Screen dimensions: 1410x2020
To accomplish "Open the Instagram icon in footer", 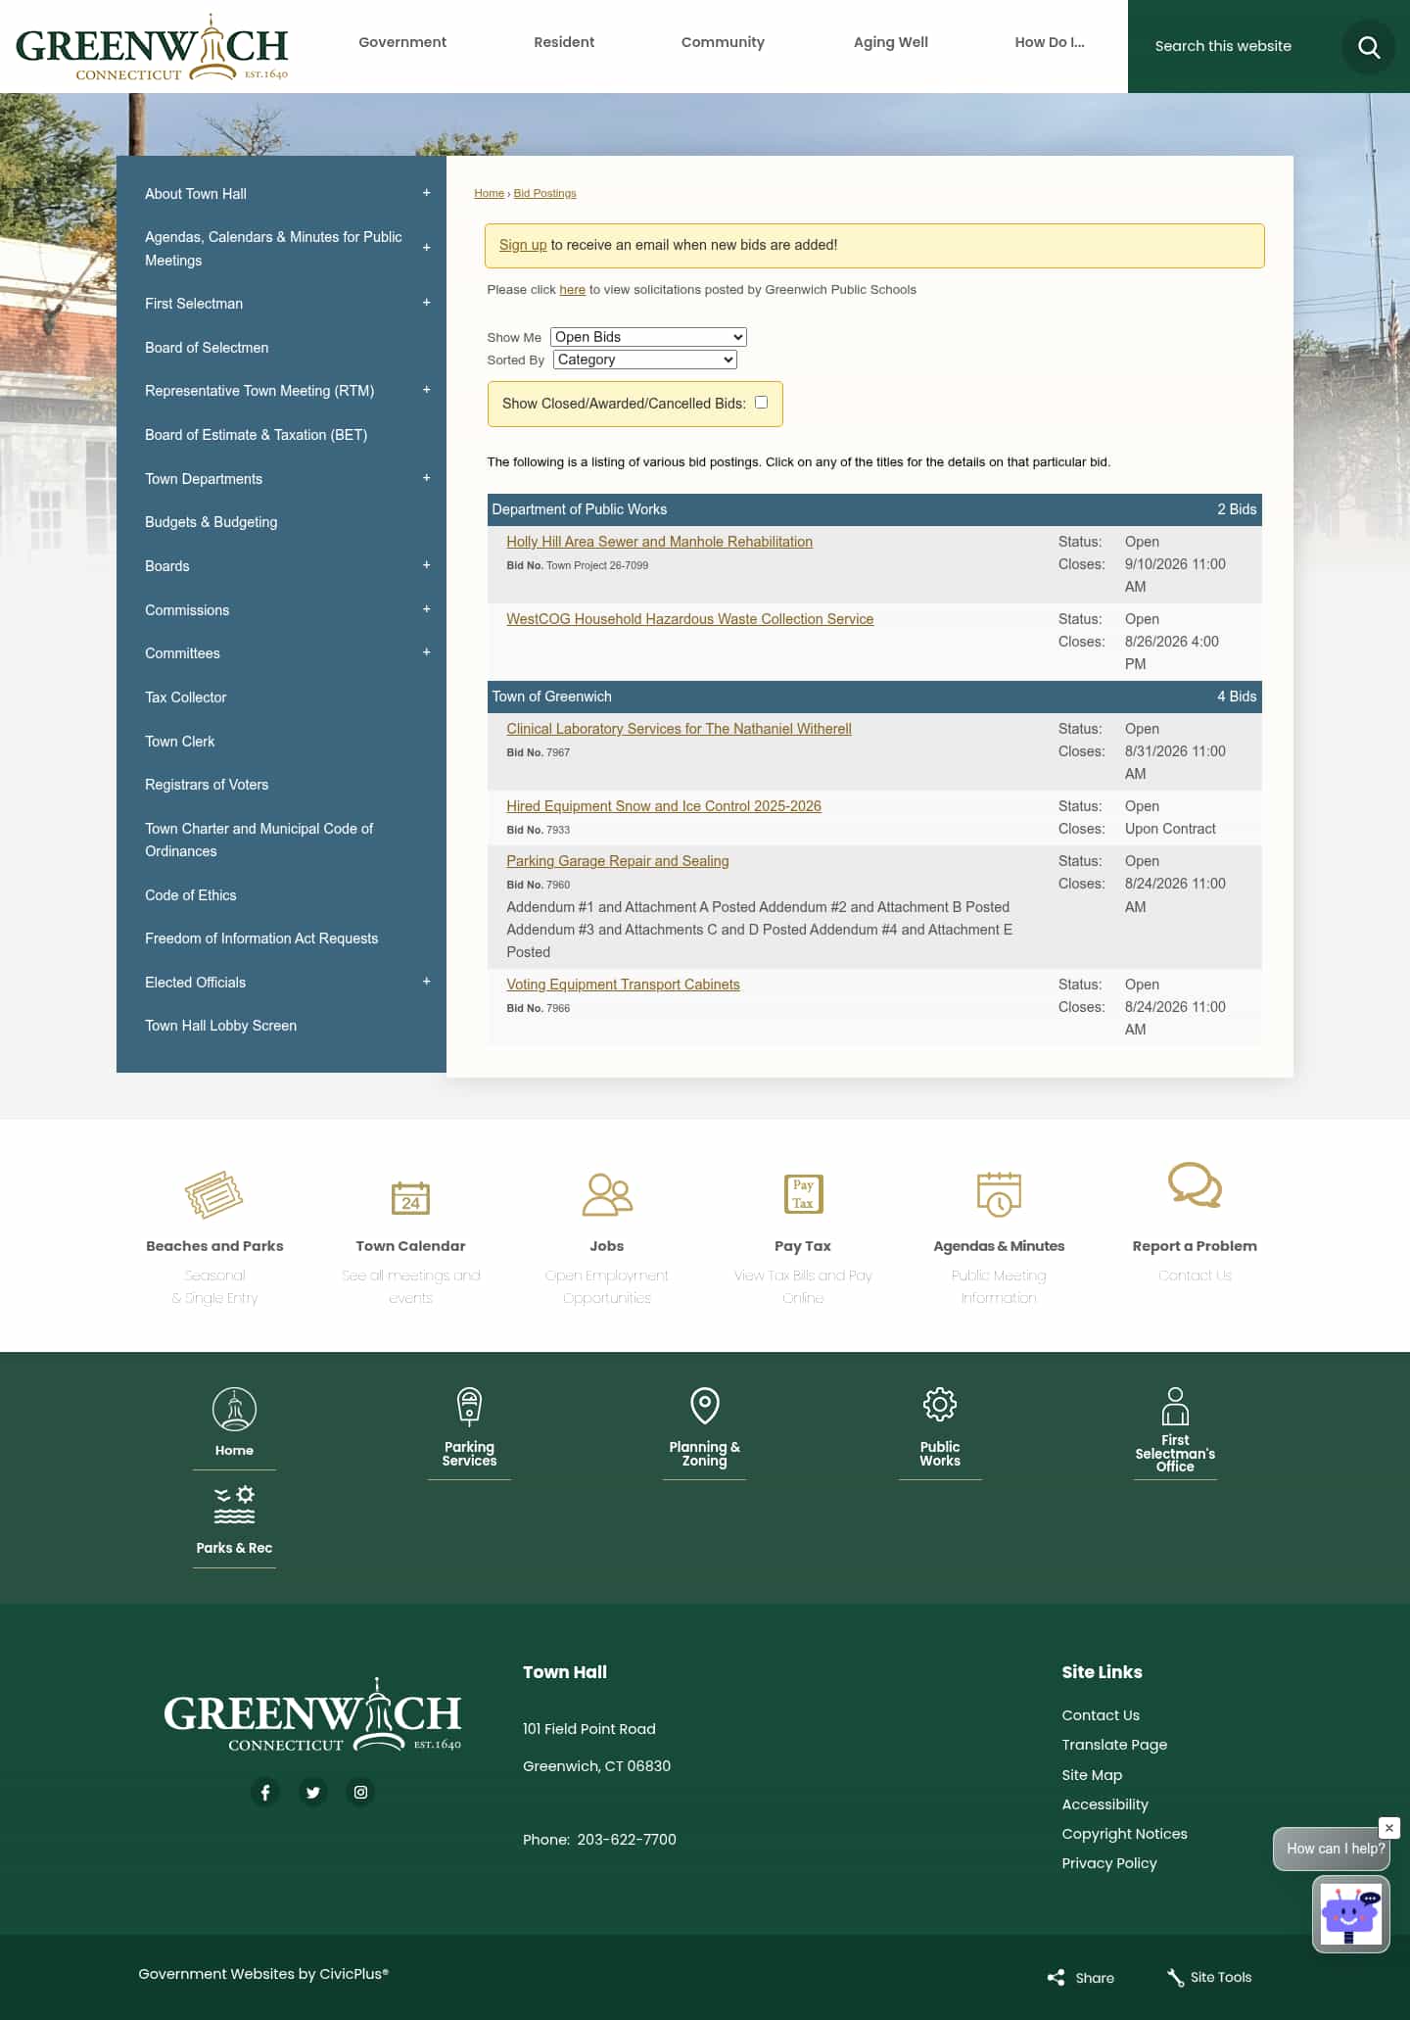I will (x=360, y=1792).
